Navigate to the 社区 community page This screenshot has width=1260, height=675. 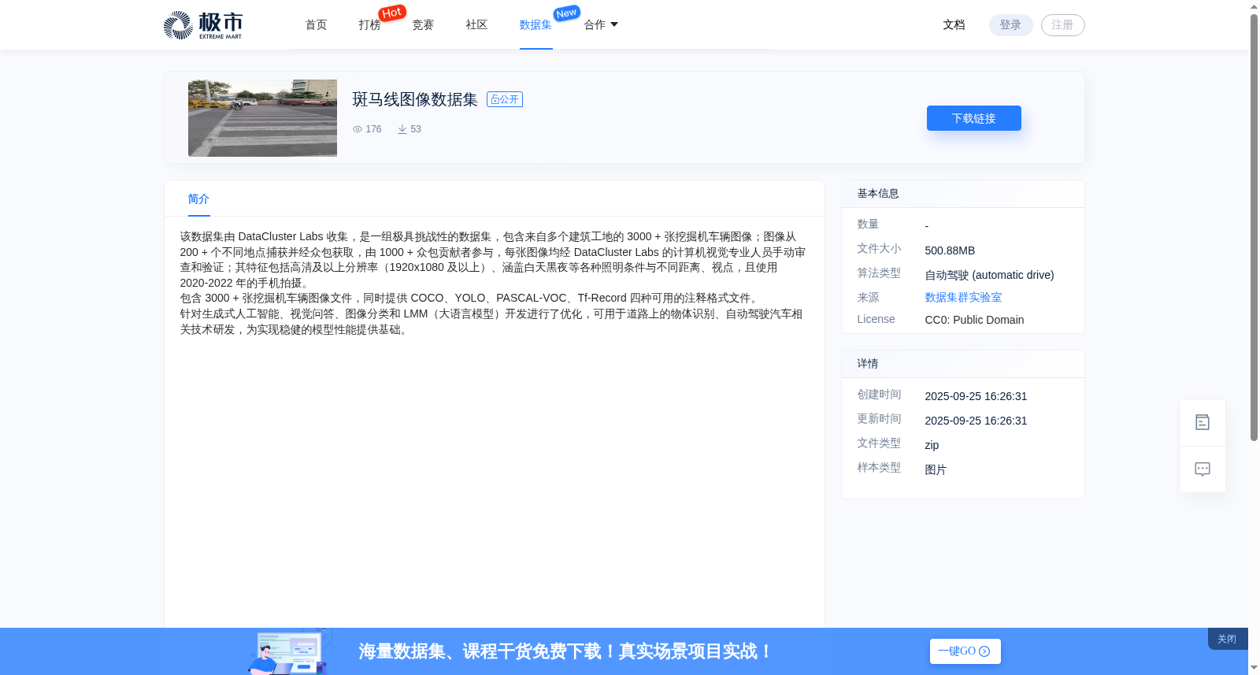476,25
